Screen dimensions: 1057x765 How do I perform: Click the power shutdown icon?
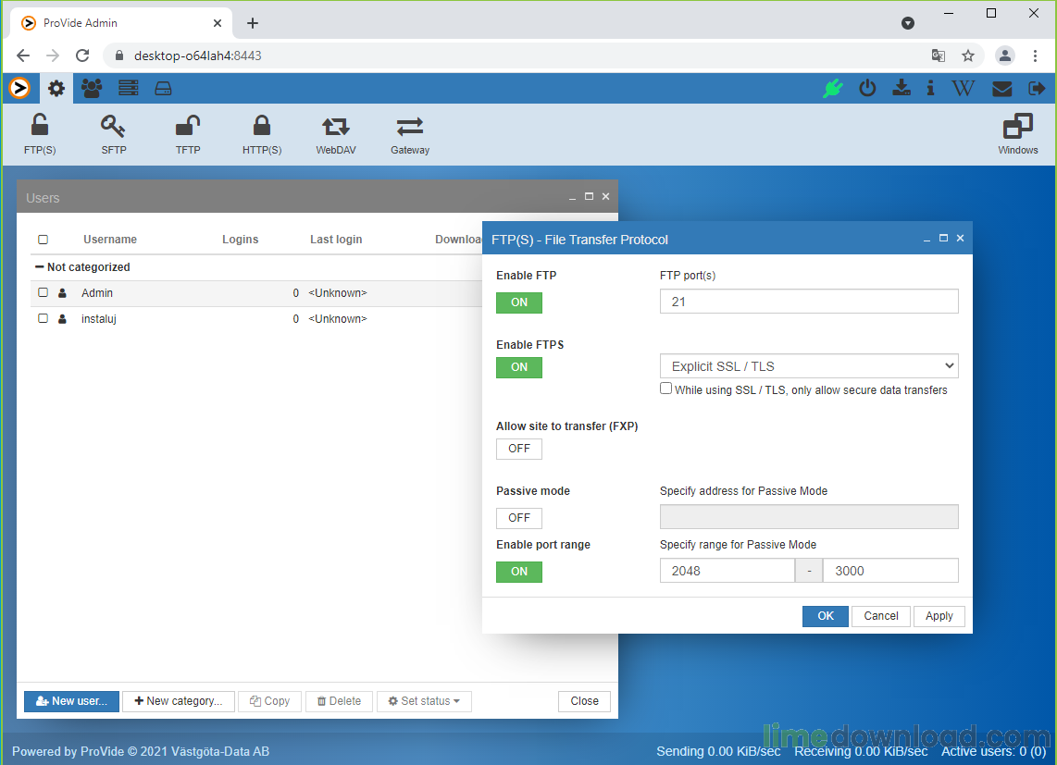867,89
